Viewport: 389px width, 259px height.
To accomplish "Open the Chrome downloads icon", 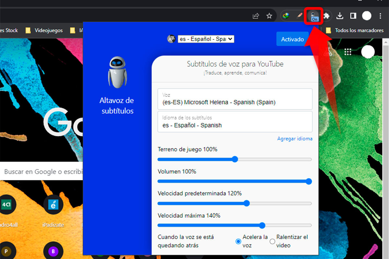I will coord(340,16).
